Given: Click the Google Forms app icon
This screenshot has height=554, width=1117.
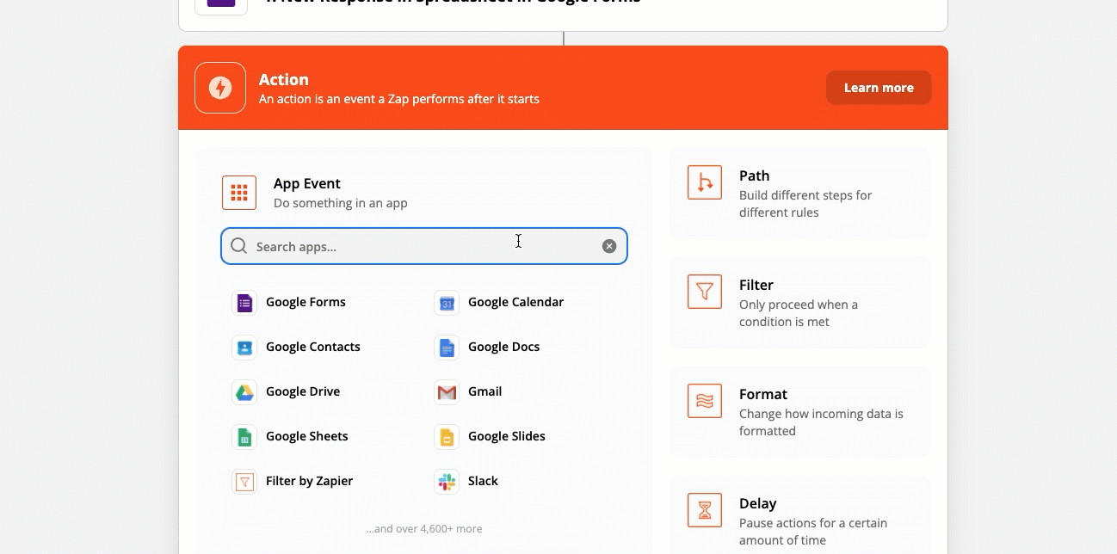Looking at the screenshot, I should 244,303.
